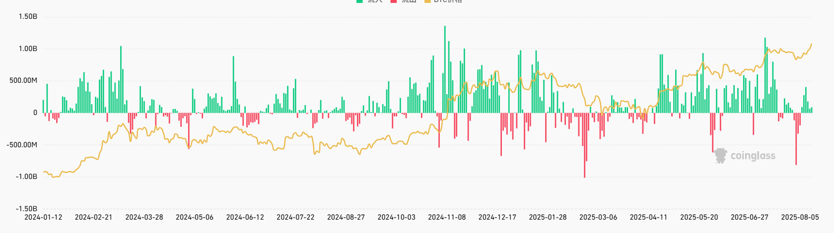The width and height of the screenshot is (834, 233).
Task: Click the -1.50B y-axis label
Action: tap(27, 209)
